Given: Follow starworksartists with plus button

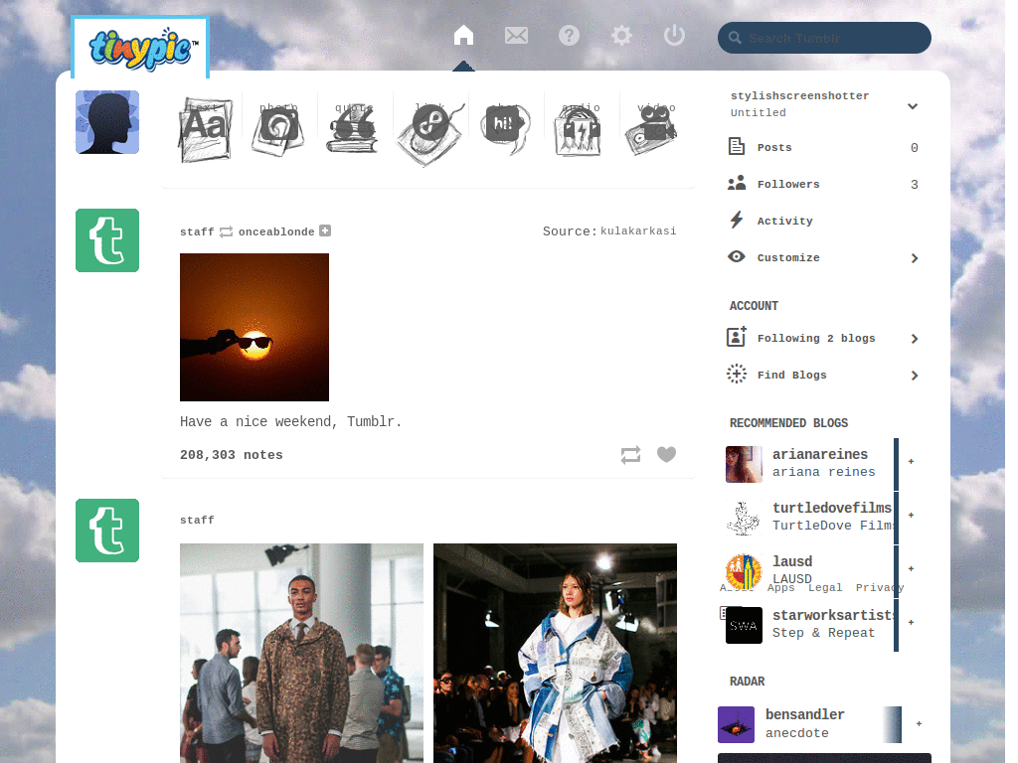Looking at the screenshot, I should pos(911,623).
